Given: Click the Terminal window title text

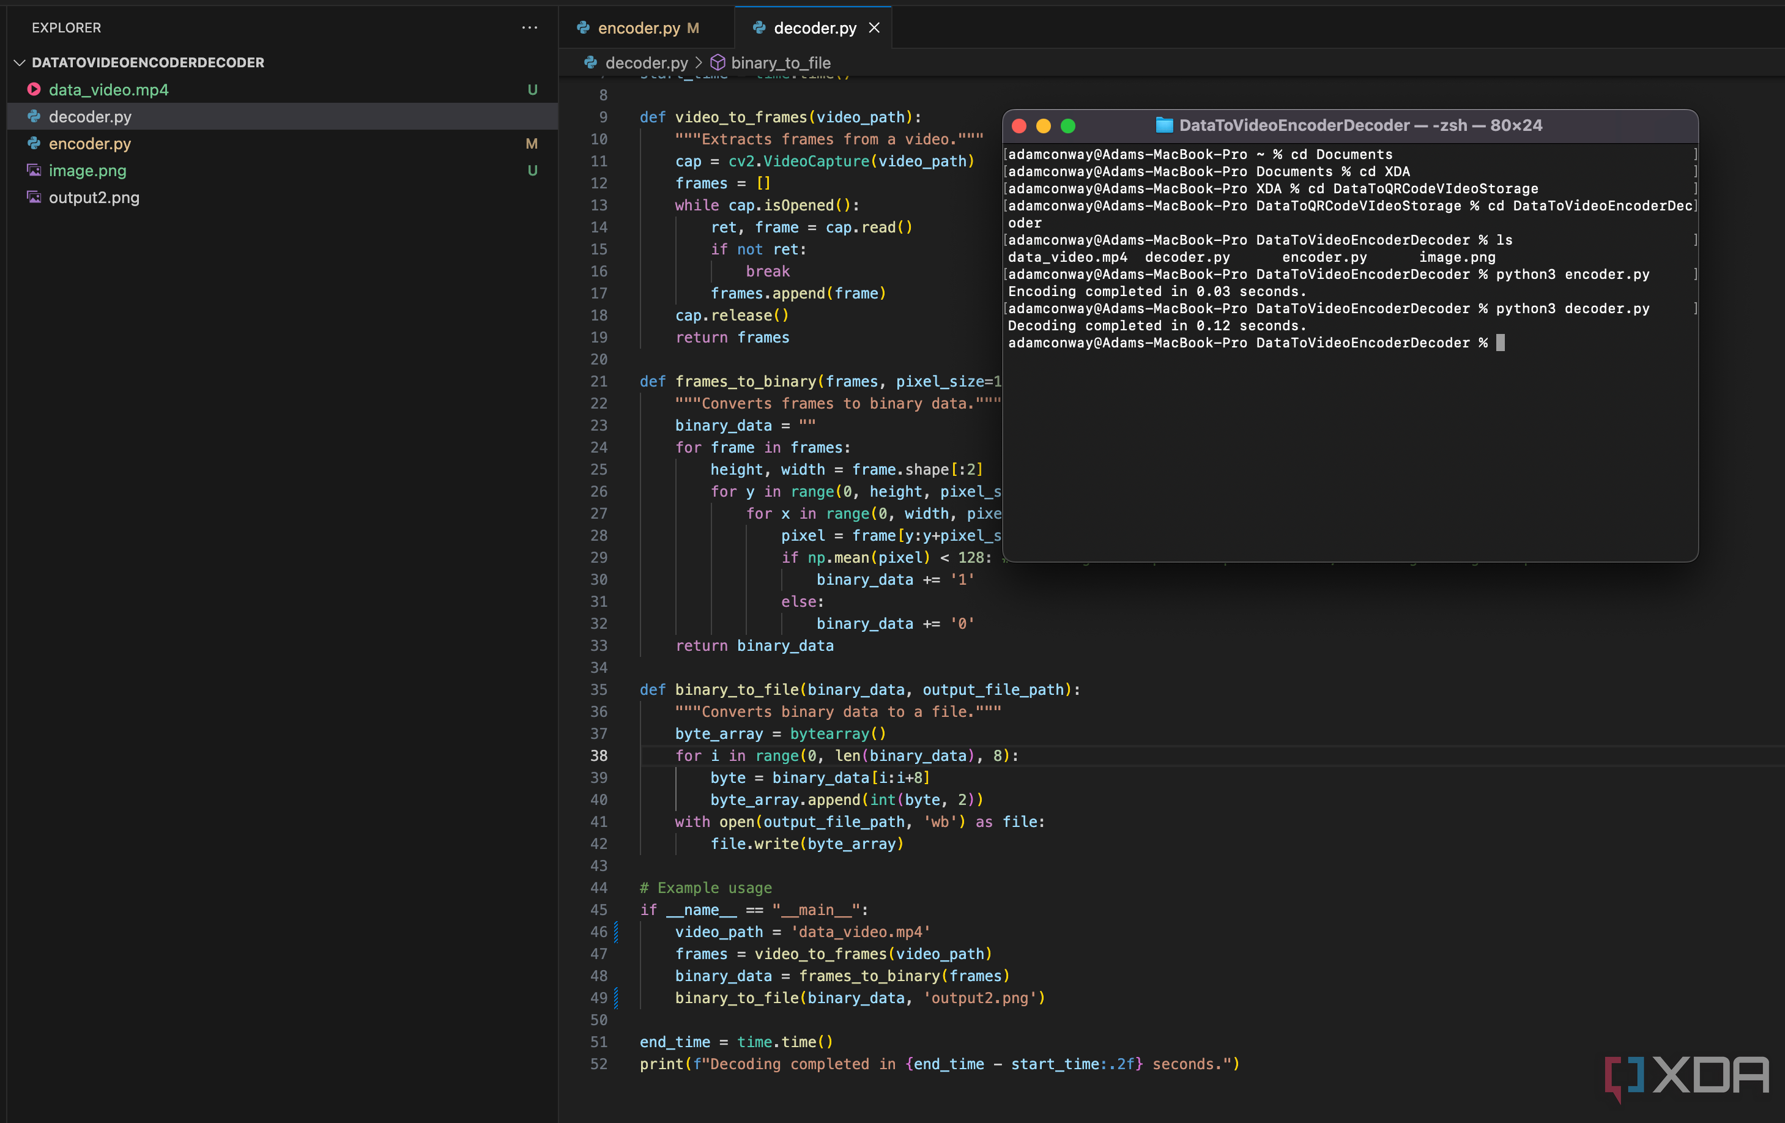Looking at the screenshot, I should pos(1360,125).
